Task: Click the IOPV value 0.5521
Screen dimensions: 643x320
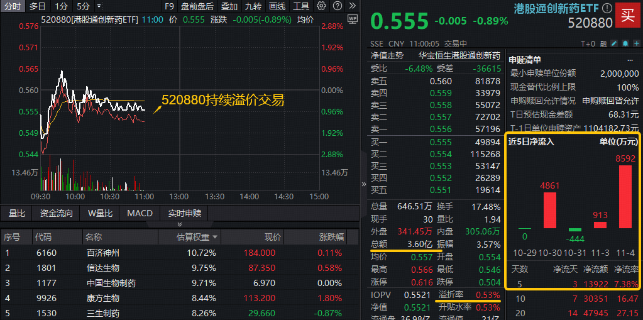Action: pos(417,295)
